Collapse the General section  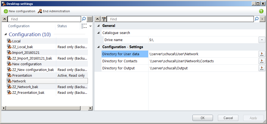99,26
